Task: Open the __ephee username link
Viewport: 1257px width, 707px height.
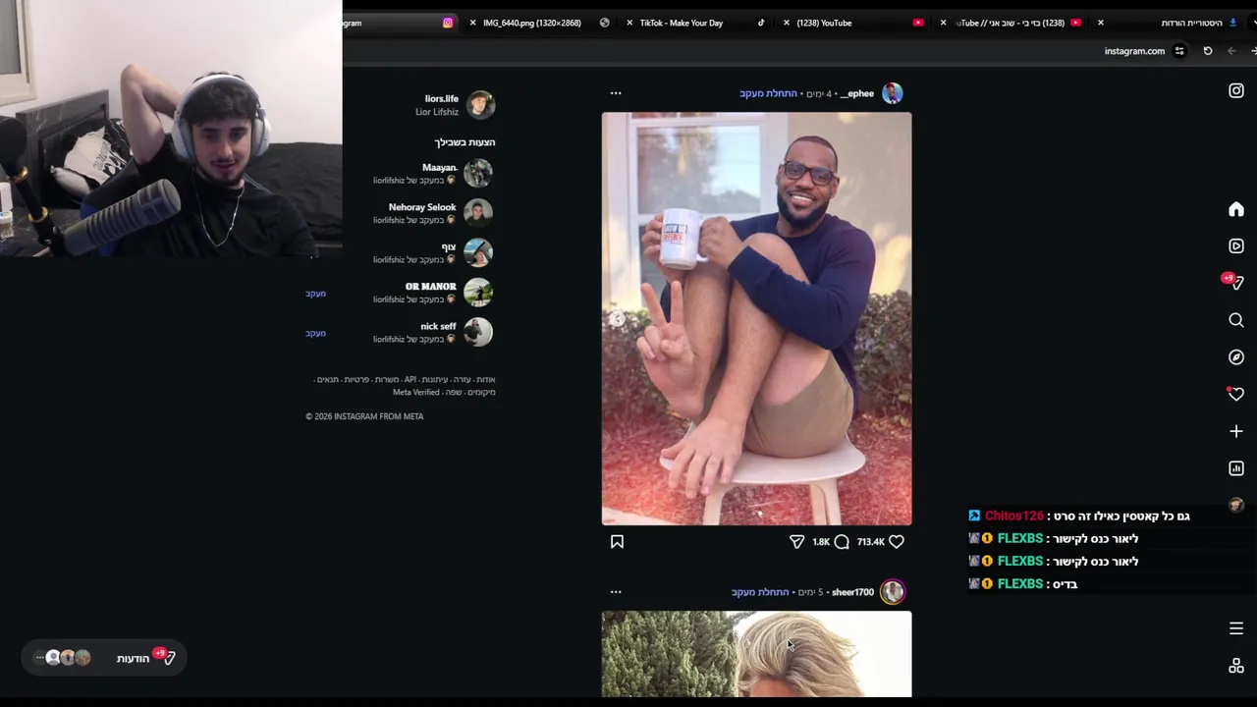Action: 856,93
